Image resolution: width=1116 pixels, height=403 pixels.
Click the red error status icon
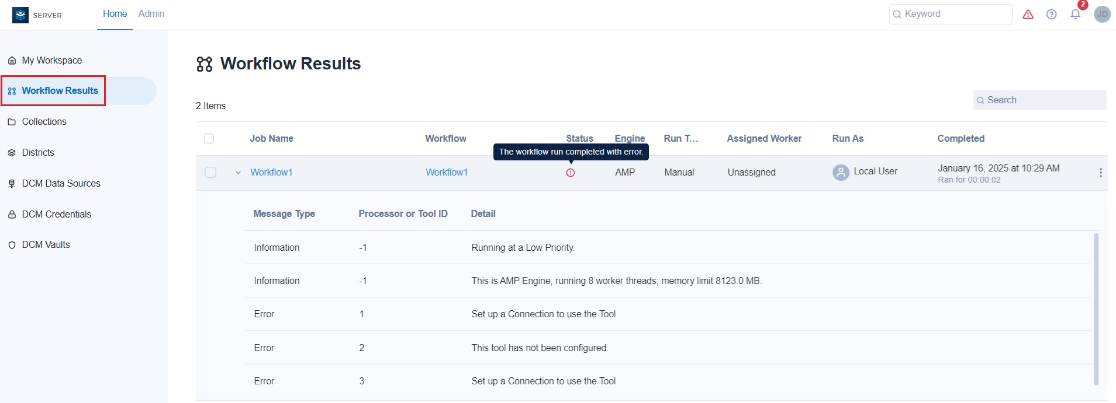[571, 173]
